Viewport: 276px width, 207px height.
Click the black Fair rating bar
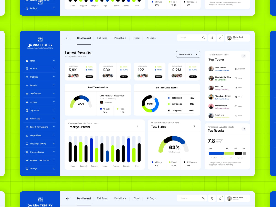click(x=238, y=153)
